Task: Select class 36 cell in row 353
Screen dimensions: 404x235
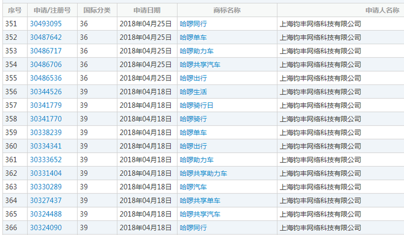Action: click(97, 51)
